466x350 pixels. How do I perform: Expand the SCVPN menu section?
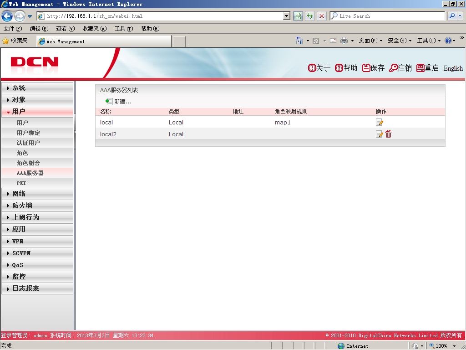37,253
